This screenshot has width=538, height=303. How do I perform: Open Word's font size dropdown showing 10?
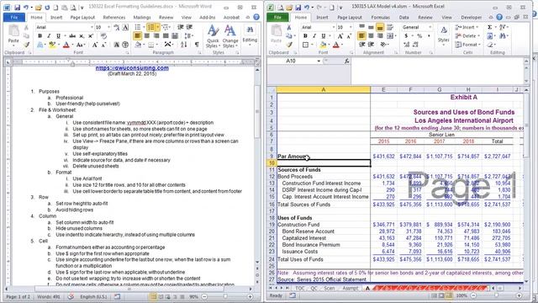[108, 27]
